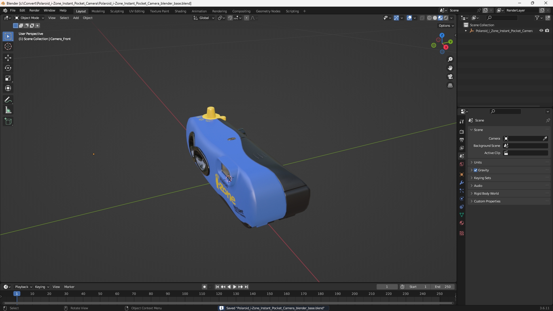This screenshot has height=311, width=553.
Task: Open the viewport Add menu
Action: [x=76, y=18]
